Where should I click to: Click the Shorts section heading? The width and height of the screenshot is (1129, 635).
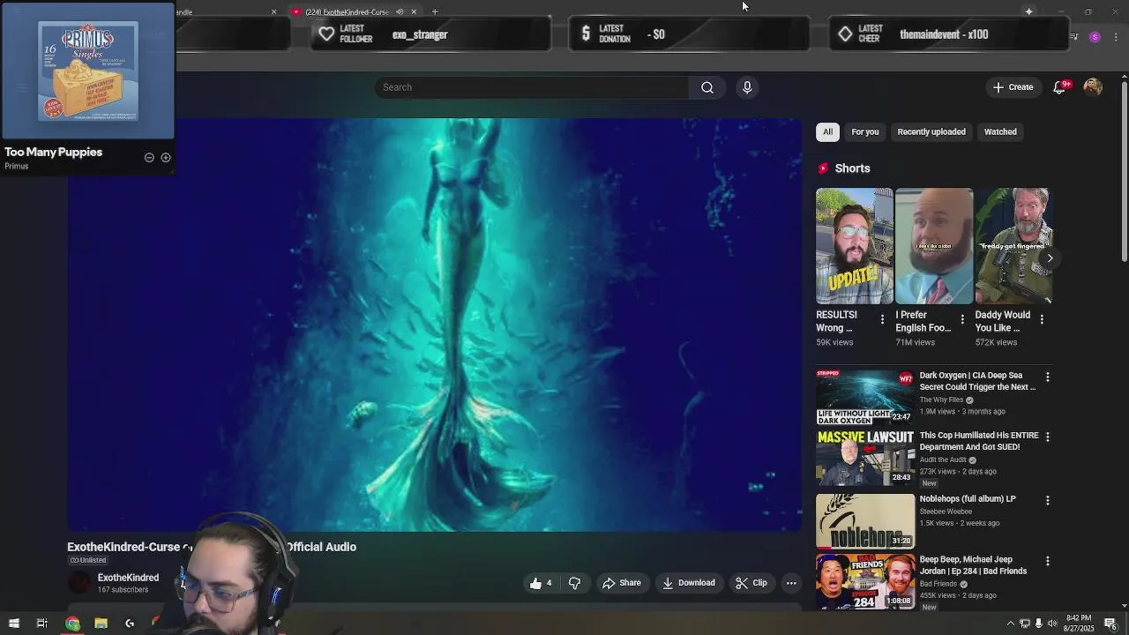(852, 168)
